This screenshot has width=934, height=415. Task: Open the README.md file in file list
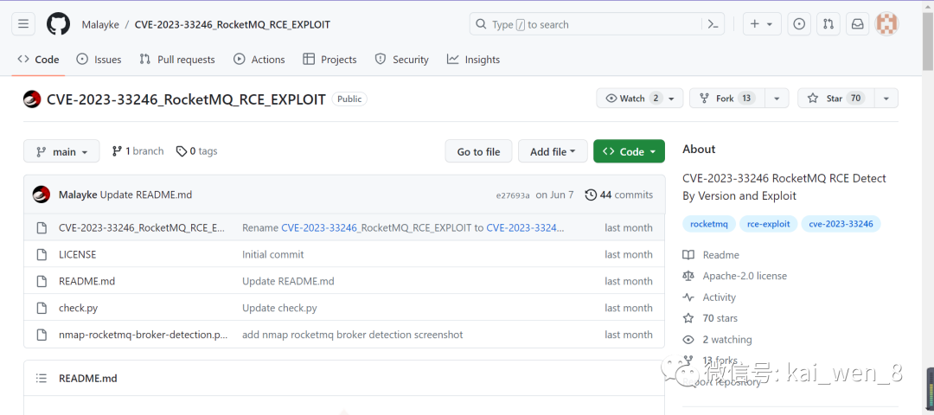(x=87, y=281)
